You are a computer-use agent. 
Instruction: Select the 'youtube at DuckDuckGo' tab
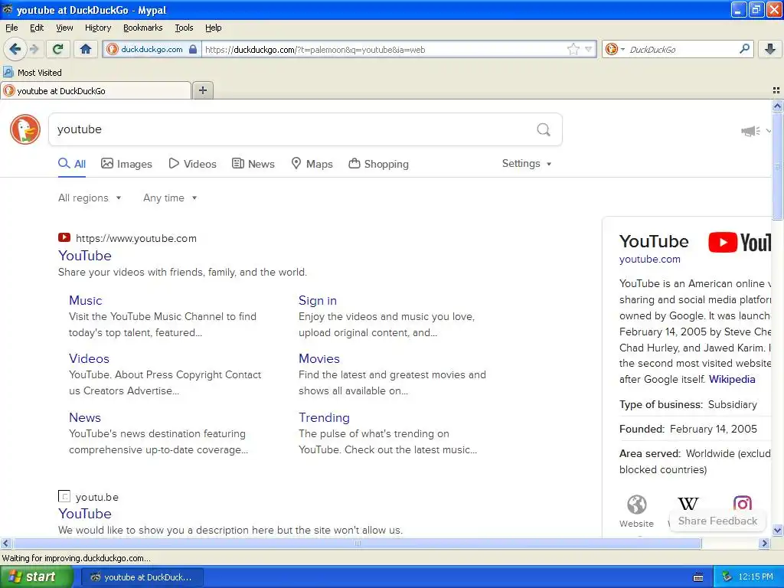(96, 90)
